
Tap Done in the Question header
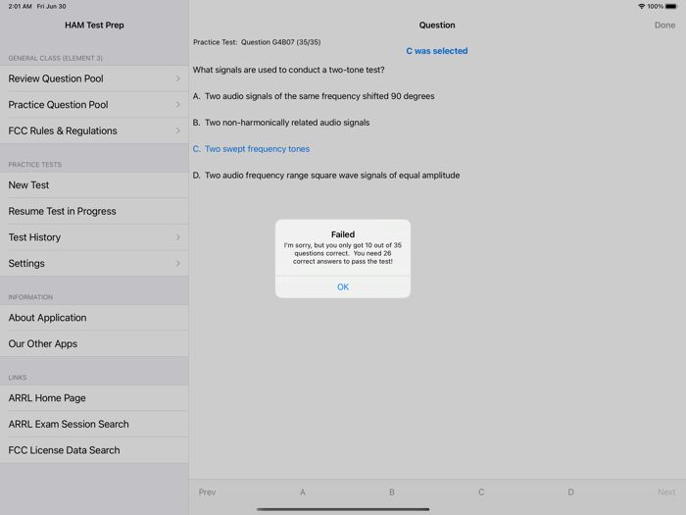(664, 26)
